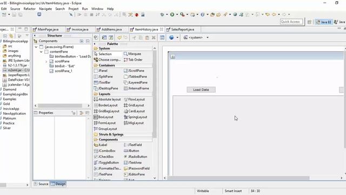
Task: Expand the scrollPane tree node
Action: coord(46,61)
